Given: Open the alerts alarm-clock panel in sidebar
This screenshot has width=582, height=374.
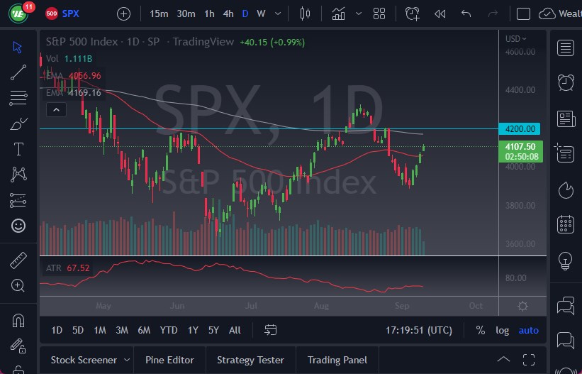Looking at the screenshot, I should pyautogui.click(x=565, y=82).
